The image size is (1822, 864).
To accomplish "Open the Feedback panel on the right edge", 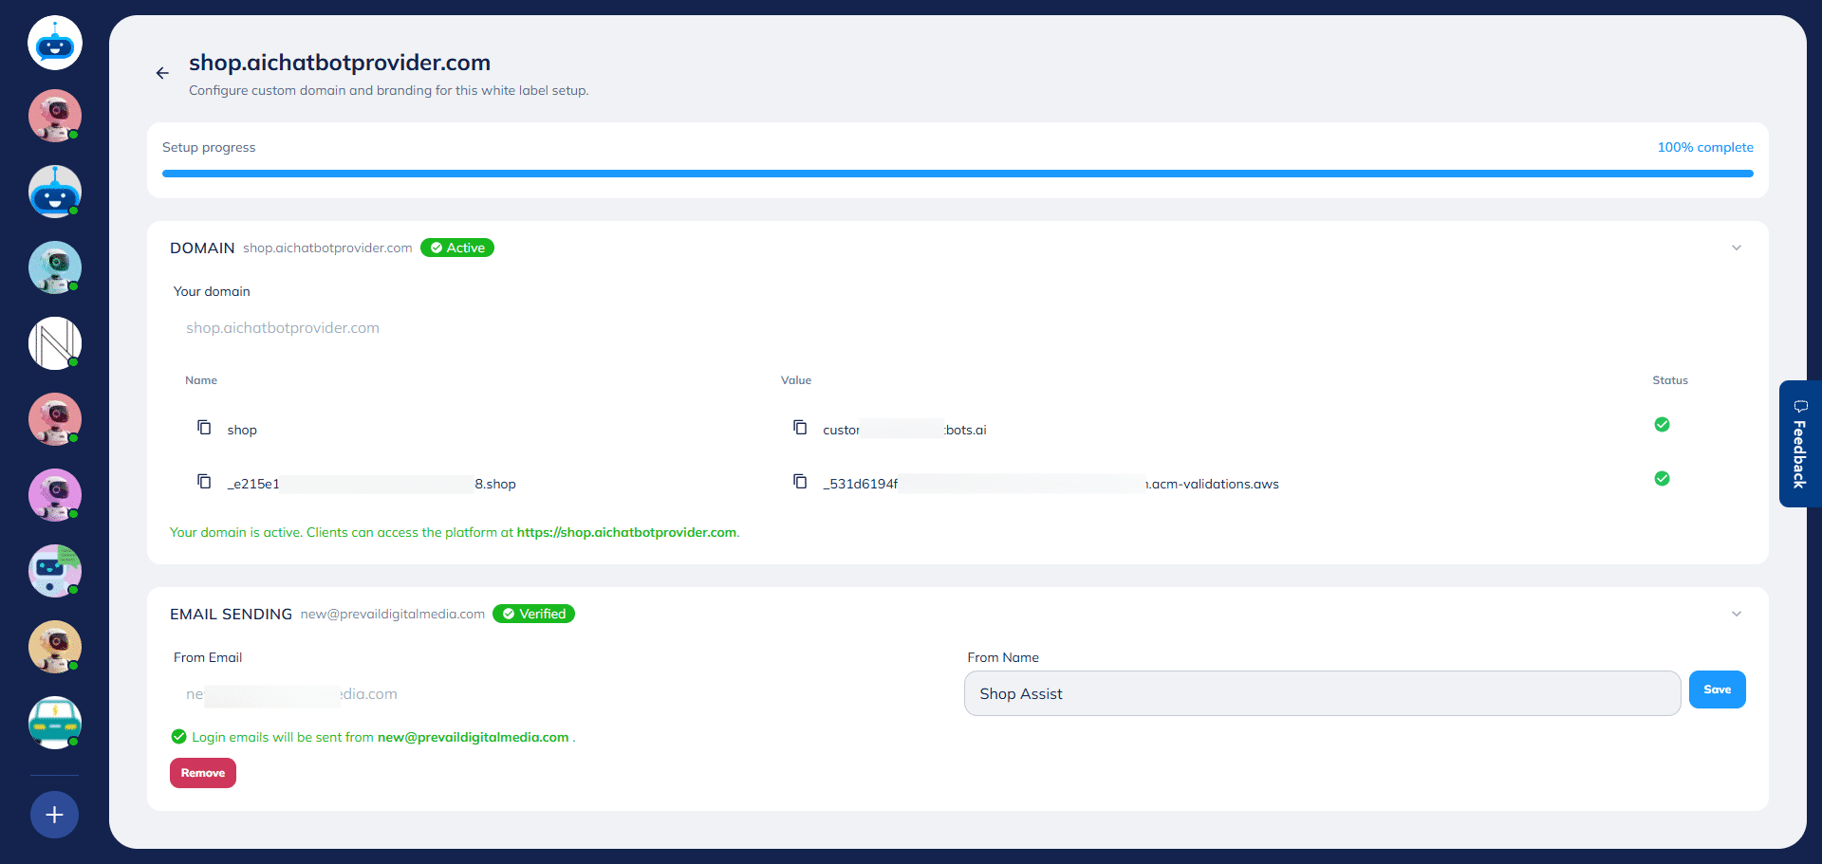I will (1800, 444).
